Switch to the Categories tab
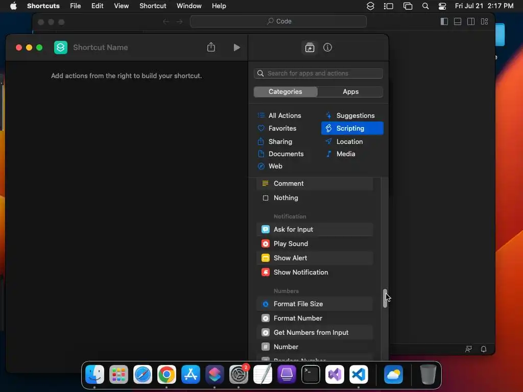The width and height of the screenshot is (523, 392). (285, 92)
